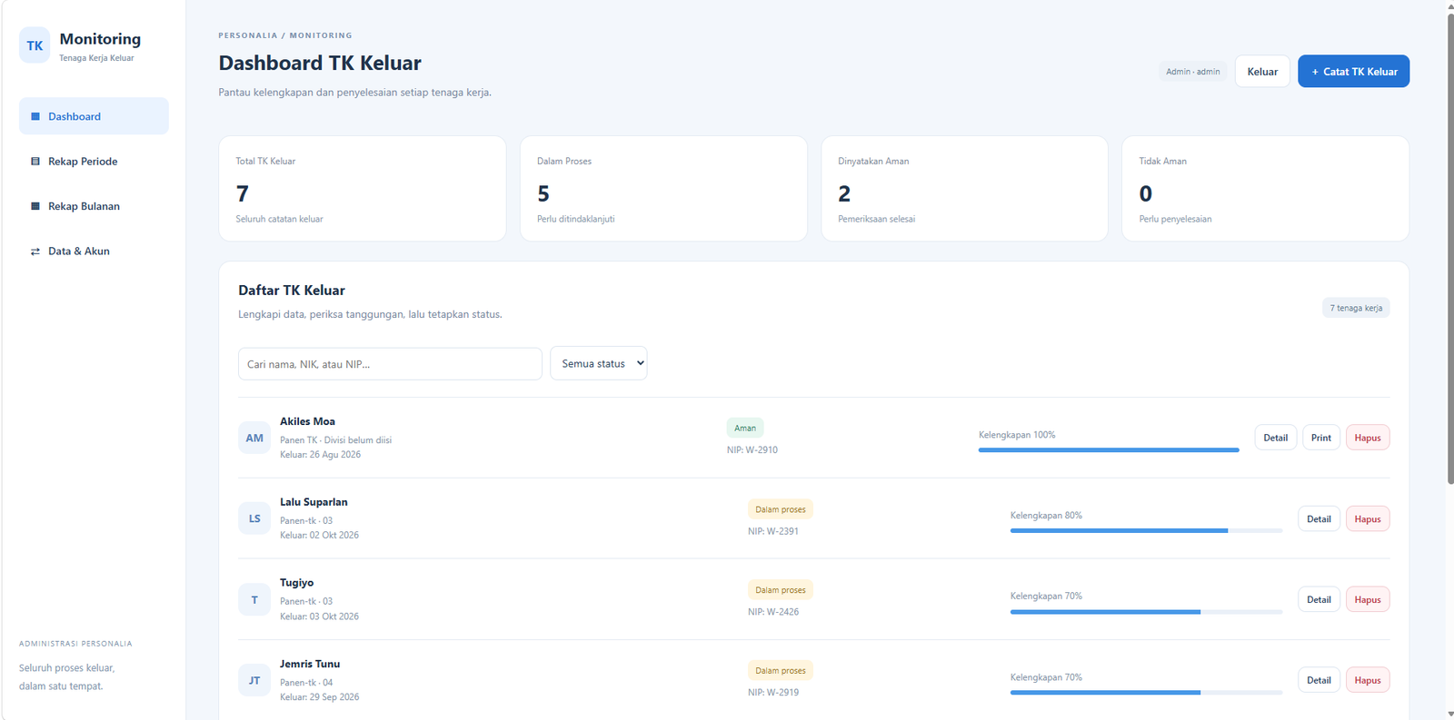Click Lalu Suparlan's Dalam proses badge
Image resolution: width=1454 pixels, height=720 pixels.
781,509
